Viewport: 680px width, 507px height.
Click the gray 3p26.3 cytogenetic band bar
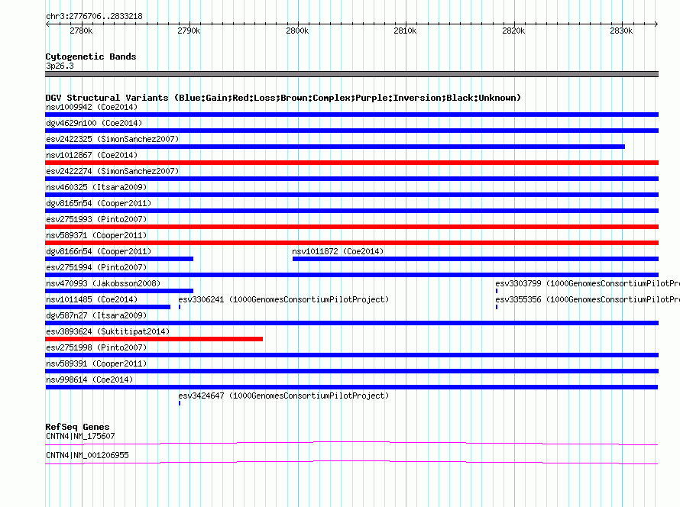point(351,74)
